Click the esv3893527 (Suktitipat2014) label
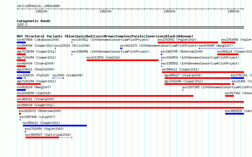 coord(48,135)
